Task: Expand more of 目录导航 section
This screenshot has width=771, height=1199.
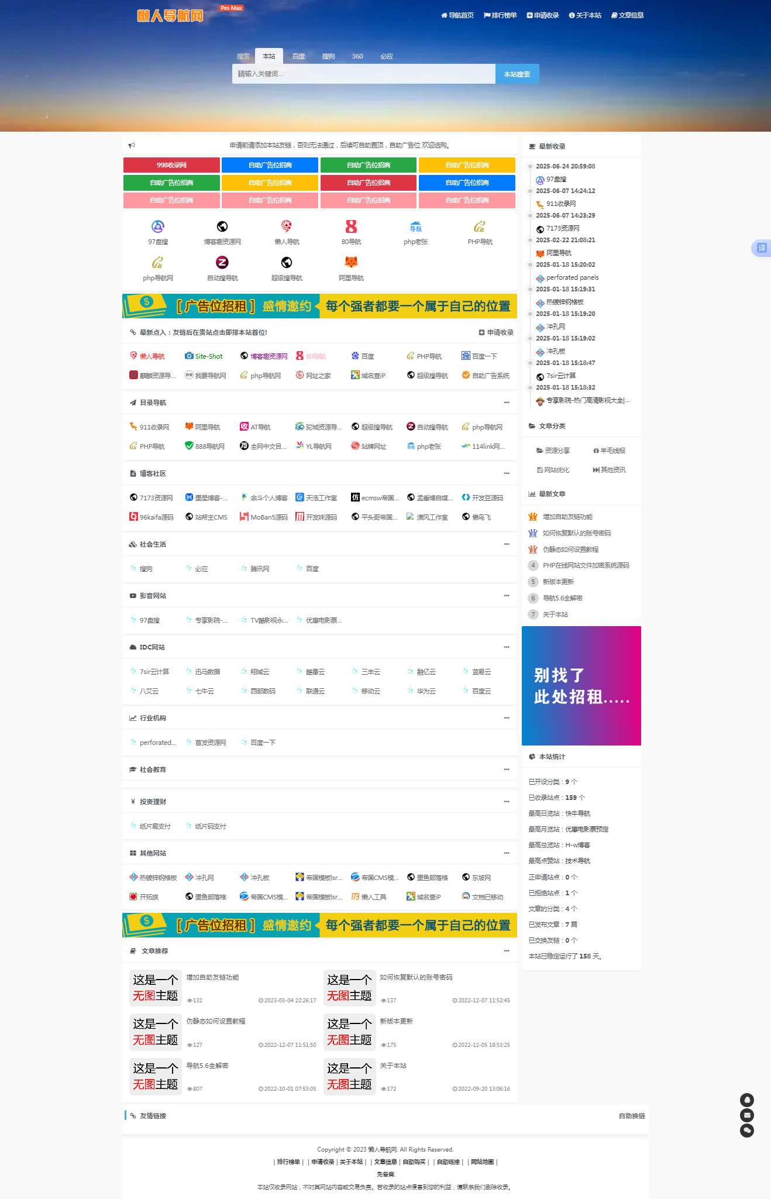Action: tap(507, 403)
